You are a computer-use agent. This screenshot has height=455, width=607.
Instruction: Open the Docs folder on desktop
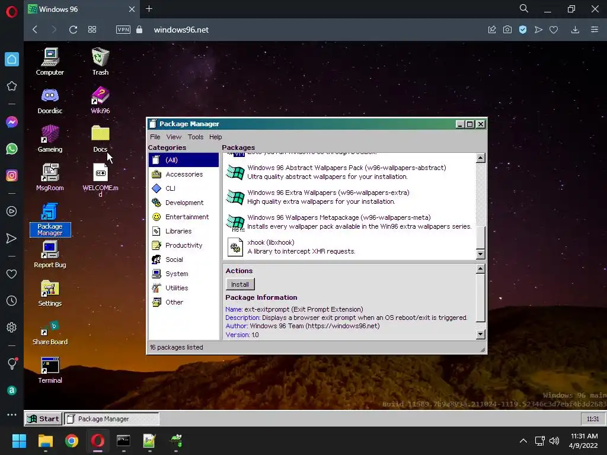pos(100,139)
